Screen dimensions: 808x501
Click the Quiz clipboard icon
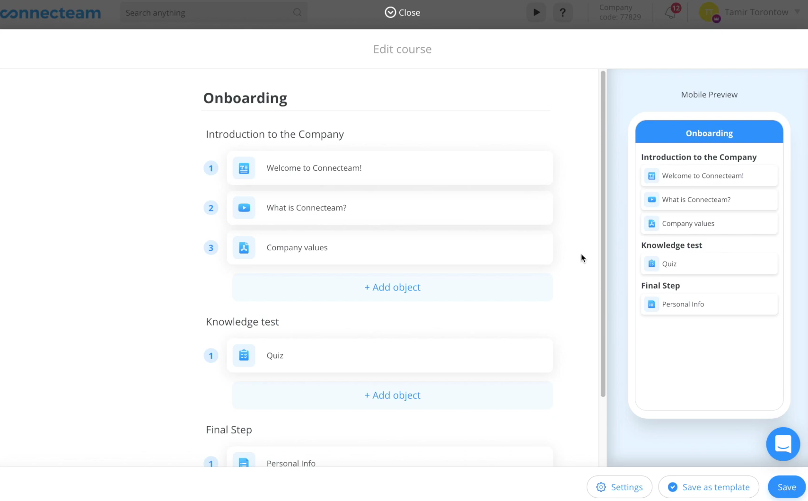[x=244, y=355]
